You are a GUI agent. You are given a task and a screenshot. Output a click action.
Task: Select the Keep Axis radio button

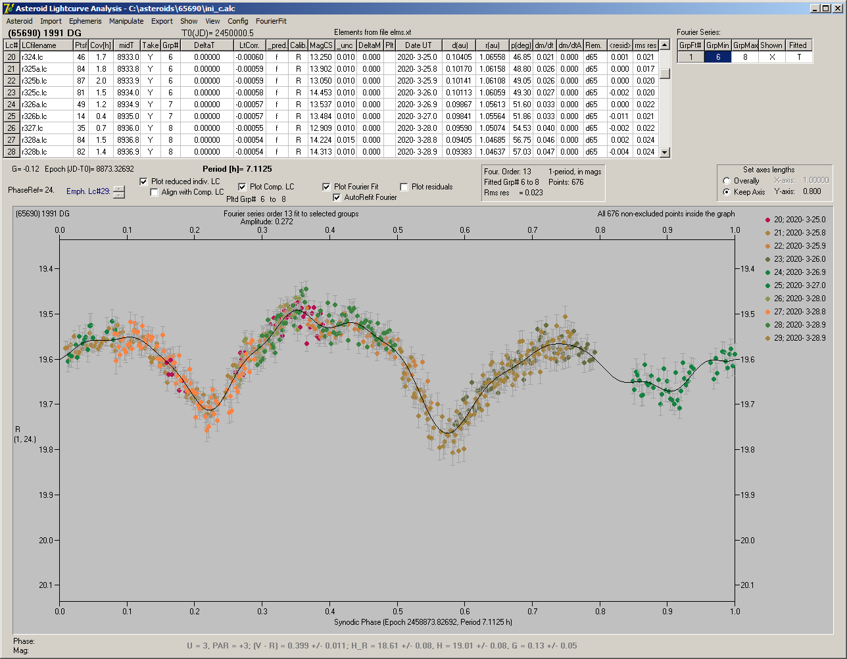pos(726,192)
